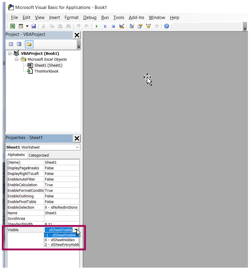Select the DisplayRightToLeft property row
252x275 pixels.
[x=43, y=174]
